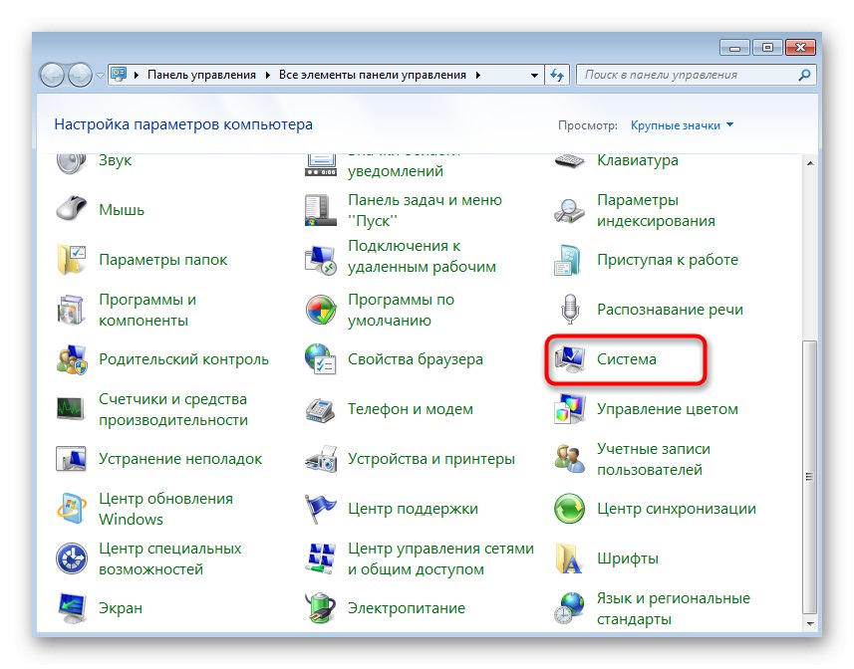Open Звук settings
Screen dimensions: 854x669
point(114,159)
